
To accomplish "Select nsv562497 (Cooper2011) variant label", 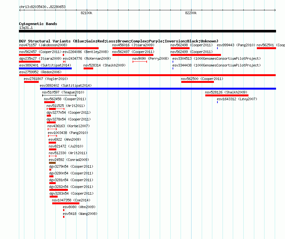I will coord(133,52).
